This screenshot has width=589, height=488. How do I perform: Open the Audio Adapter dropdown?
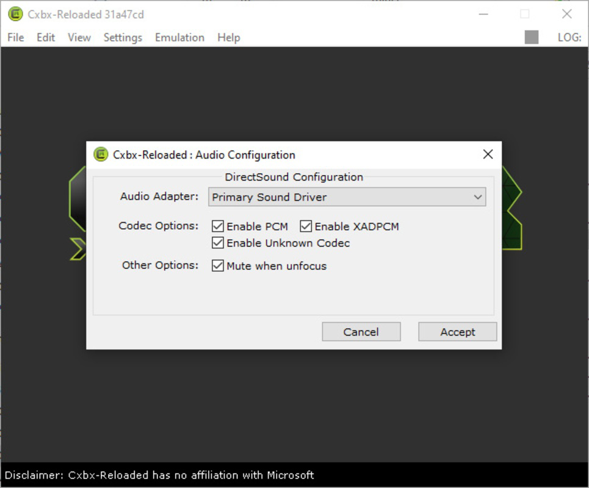(347, 197)
